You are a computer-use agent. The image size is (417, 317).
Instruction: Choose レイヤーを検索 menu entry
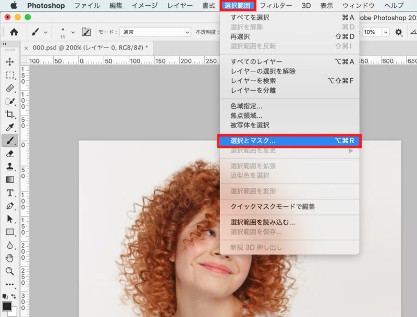(290, 81)
